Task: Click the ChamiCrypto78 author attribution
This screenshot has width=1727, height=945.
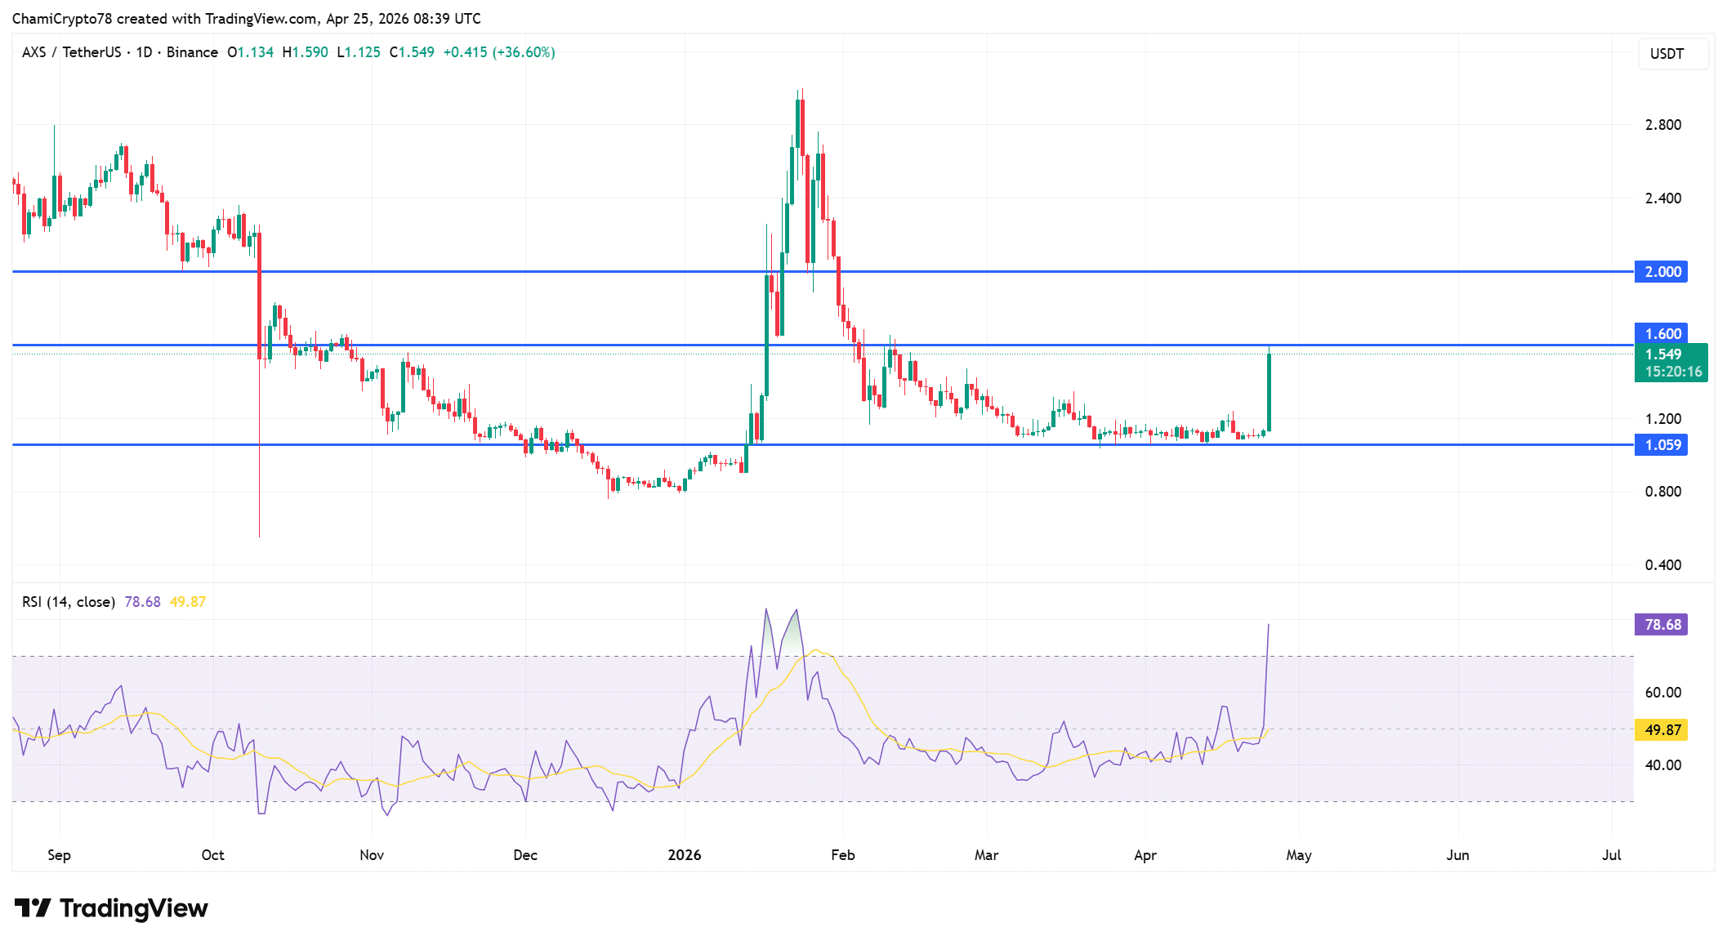Action: point(61,18)
